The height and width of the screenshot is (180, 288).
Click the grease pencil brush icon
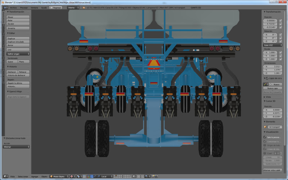click(265, 84)
